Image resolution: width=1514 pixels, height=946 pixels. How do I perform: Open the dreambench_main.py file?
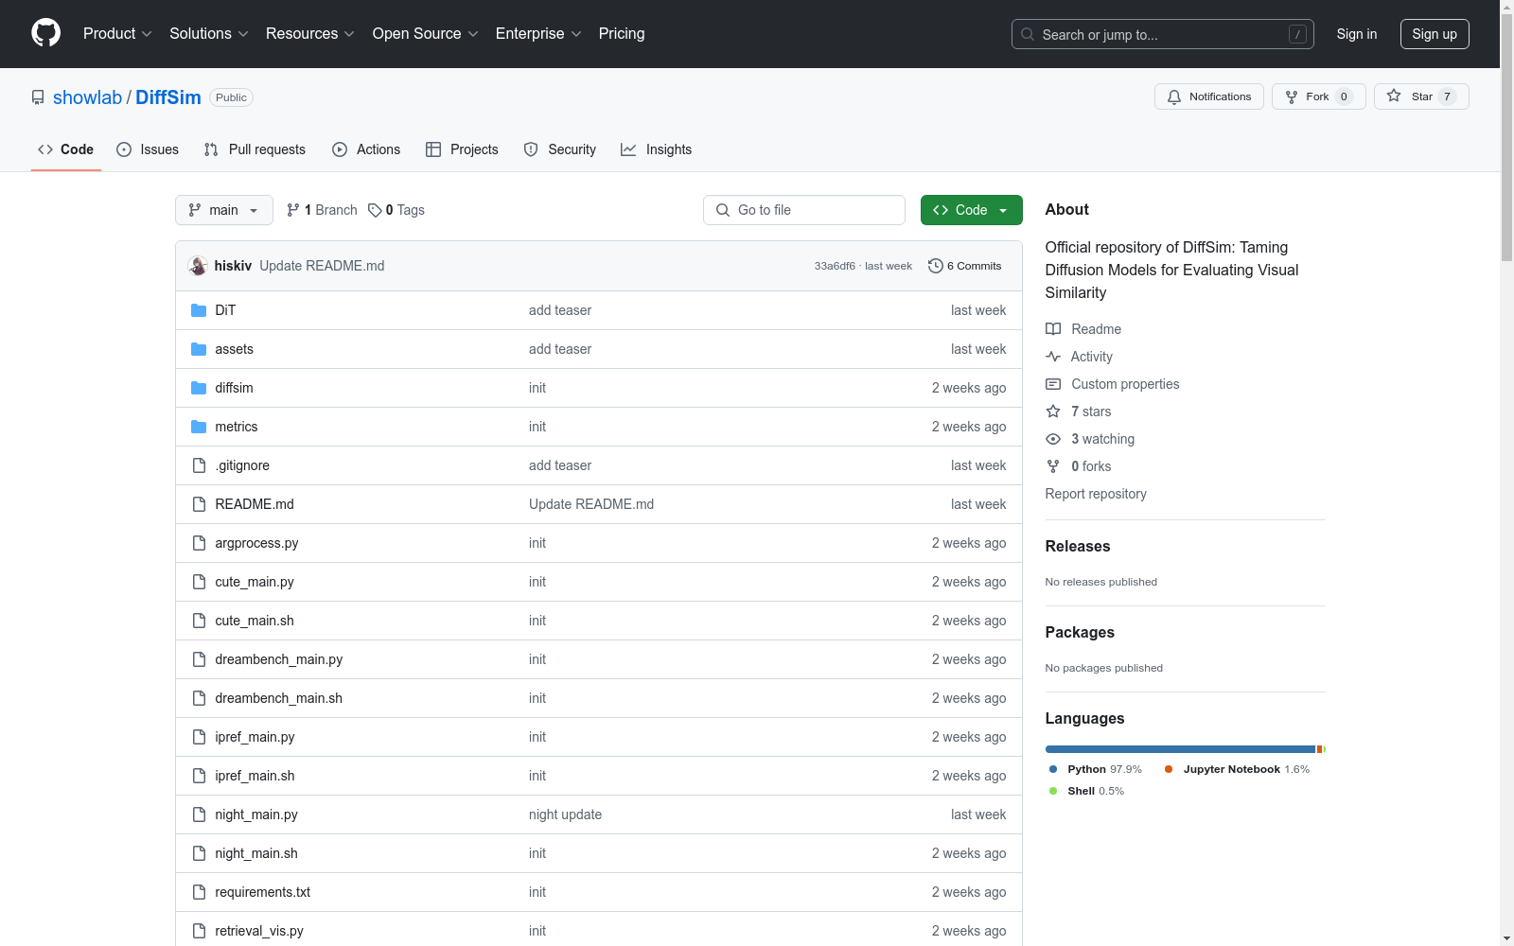coord(278,659)
